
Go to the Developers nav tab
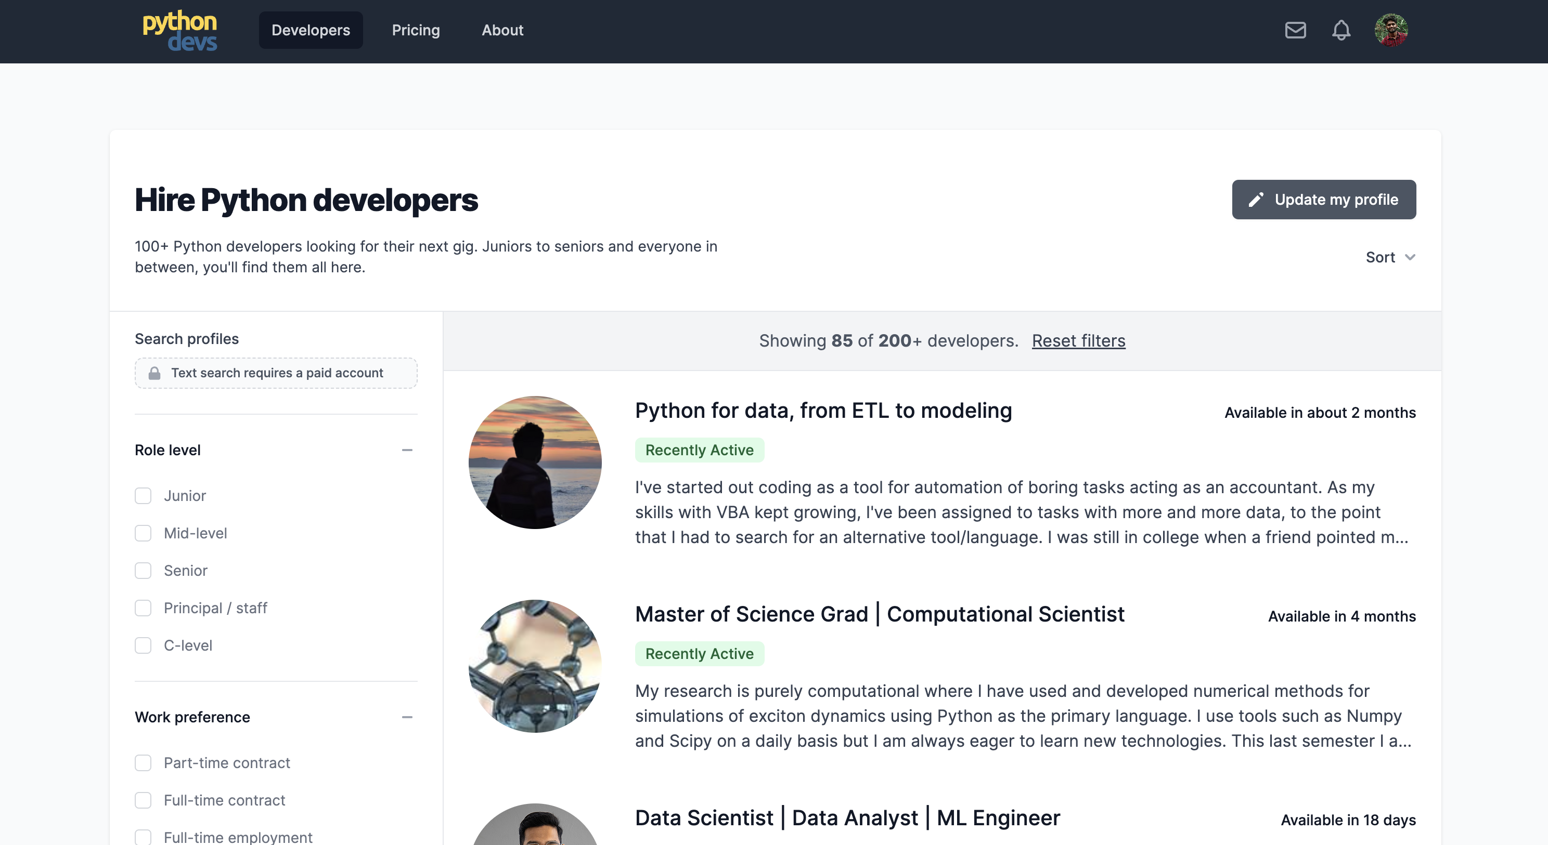[x=311, y=30]
